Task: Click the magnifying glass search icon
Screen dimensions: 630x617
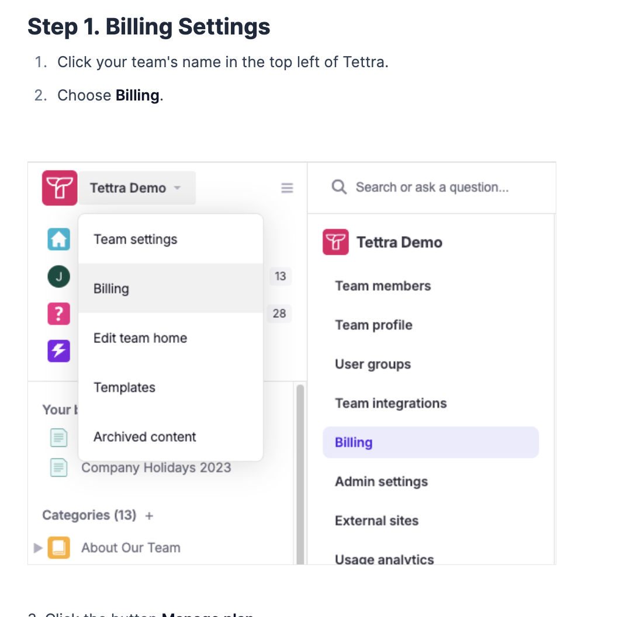Action: click(x=339, y=187)
